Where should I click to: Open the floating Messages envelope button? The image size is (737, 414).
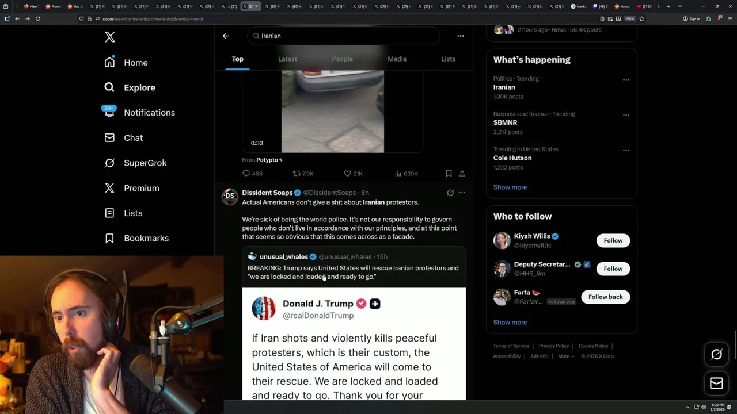[x=716, y=383]
